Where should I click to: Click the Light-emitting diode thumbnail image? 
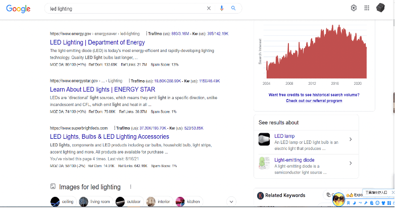point(264,163)
